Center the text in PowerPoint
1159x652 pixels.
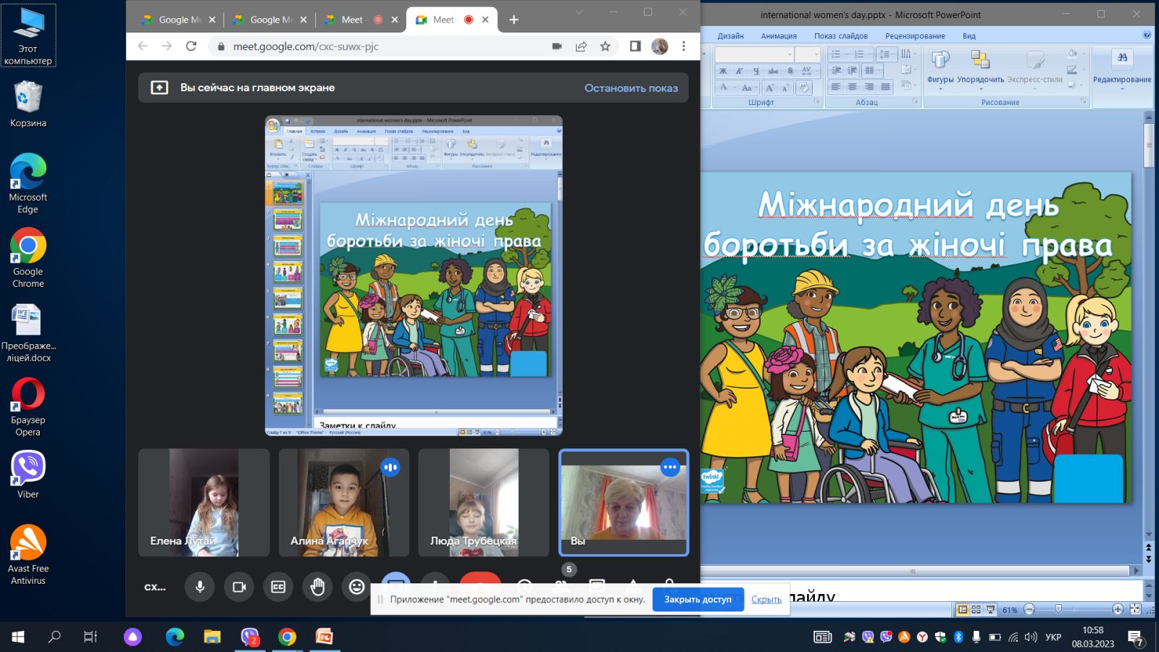(852, 87)
